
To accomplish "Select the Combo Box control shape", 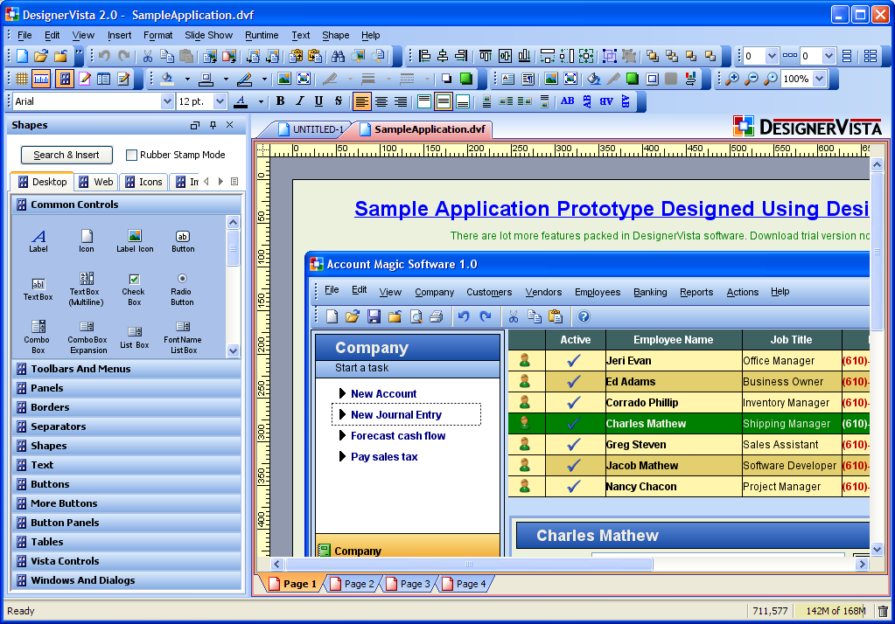I will [38, 337].
